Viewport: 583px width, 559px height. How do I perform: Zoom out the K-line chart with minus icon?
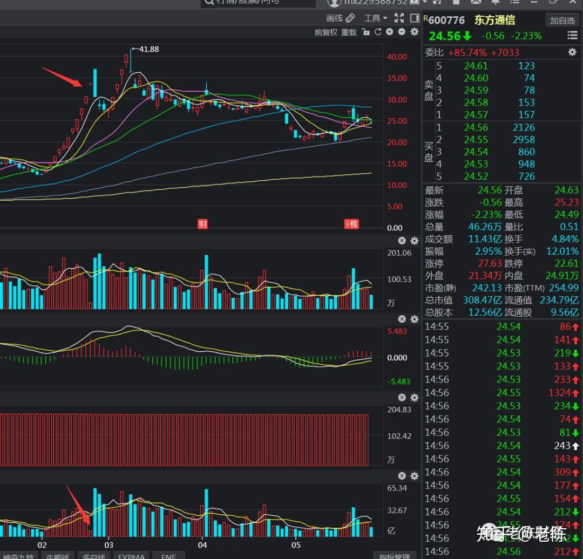[402, 32]
